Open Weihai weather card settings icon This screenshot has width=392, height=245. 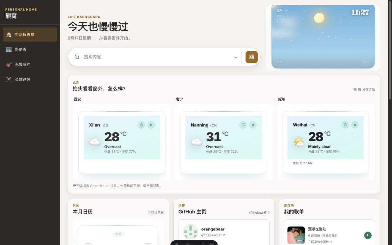coord(355,125)
